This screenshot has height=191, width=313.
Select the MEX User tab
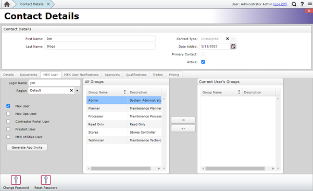(51, 75)
